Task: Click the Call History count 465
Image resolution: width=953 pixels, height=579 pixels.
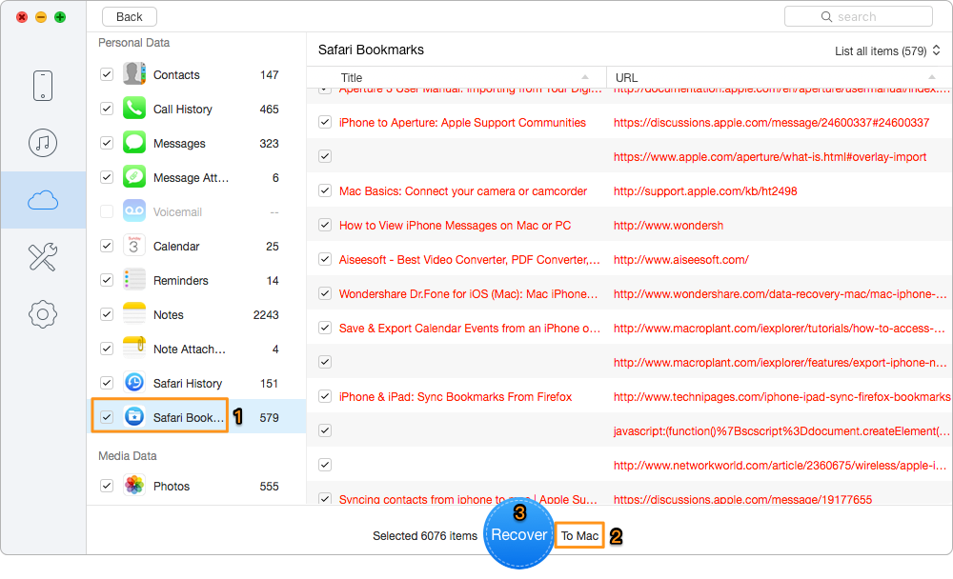Action: 270,110
